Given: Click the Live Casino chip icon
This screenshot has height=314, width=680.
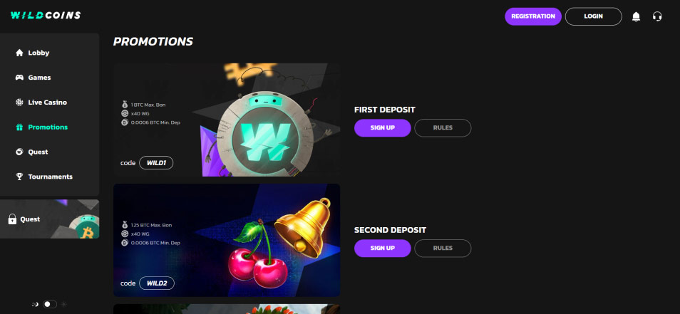Looking at the screenshot, I should pyautogui.click(x=19, y=103).
